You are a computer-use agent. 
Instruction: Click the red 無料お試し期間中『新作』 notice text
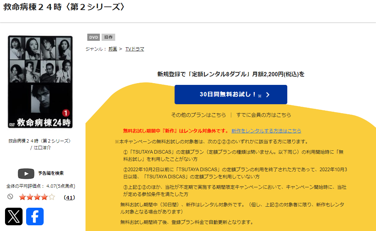pos(176,131)
